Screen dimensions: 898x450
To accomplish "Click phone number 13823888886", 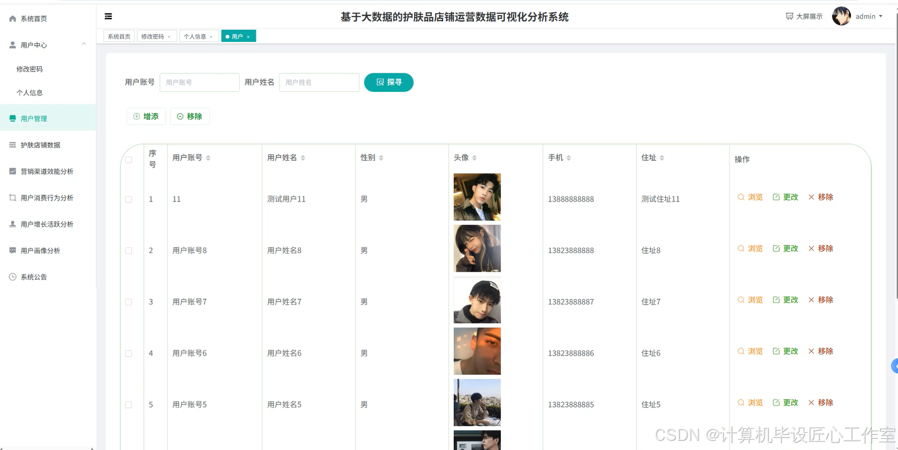I will pyautogui.click(x=571, y=354).
